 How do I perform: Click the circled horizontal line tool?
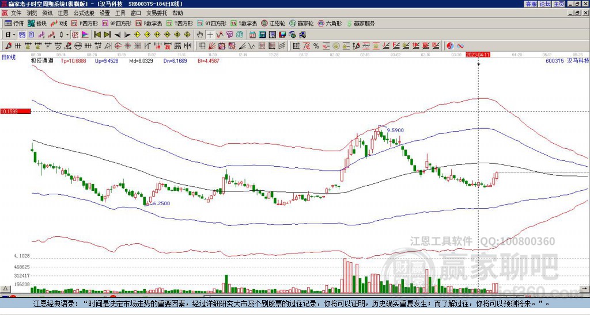[78, 46]
